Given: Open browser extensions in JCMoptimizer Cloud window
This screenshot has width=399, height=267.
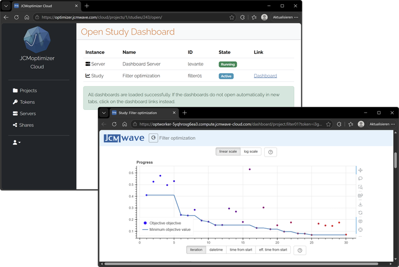Looking at the screenshot, I should [243, 17].
